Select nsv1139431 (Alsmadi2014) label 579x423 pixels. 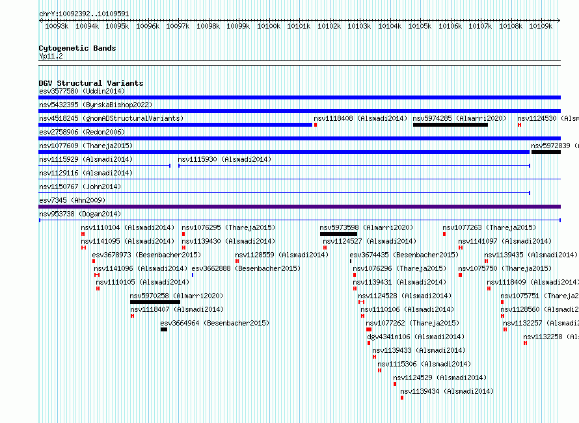click(x=399, y=282)
